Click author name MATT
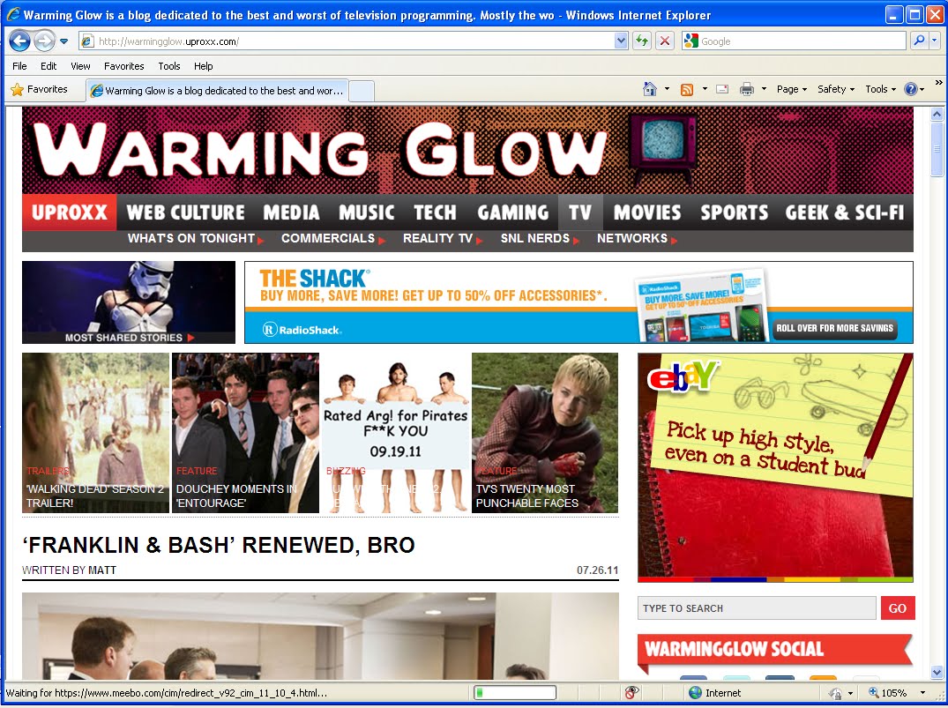948x708 pixels. (102, 570)
